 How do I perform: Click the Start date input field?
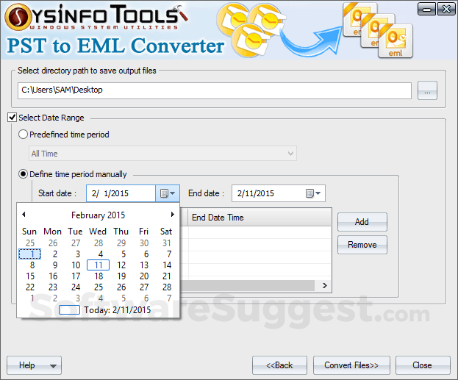click(121, 193)
